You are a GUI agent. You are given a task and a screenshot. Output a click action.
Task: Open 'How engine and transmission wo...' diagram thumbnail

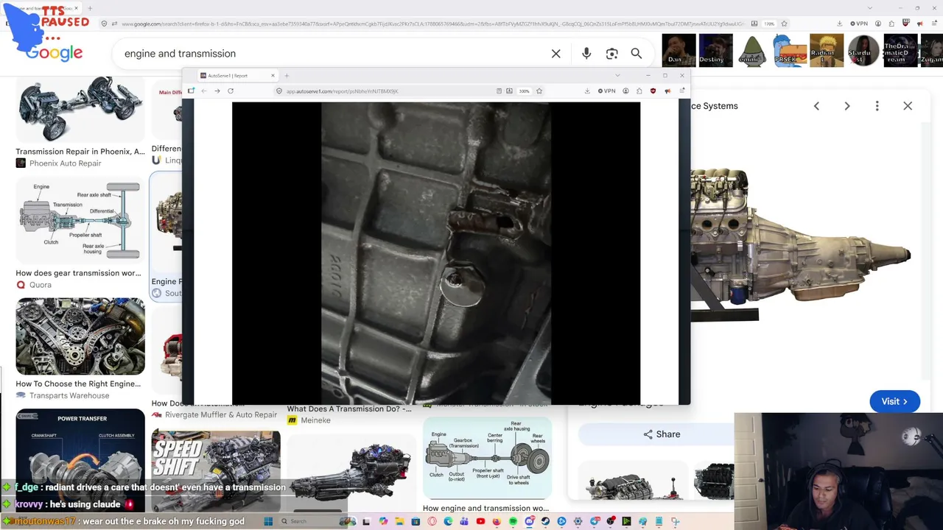click(x=487, y=458)
